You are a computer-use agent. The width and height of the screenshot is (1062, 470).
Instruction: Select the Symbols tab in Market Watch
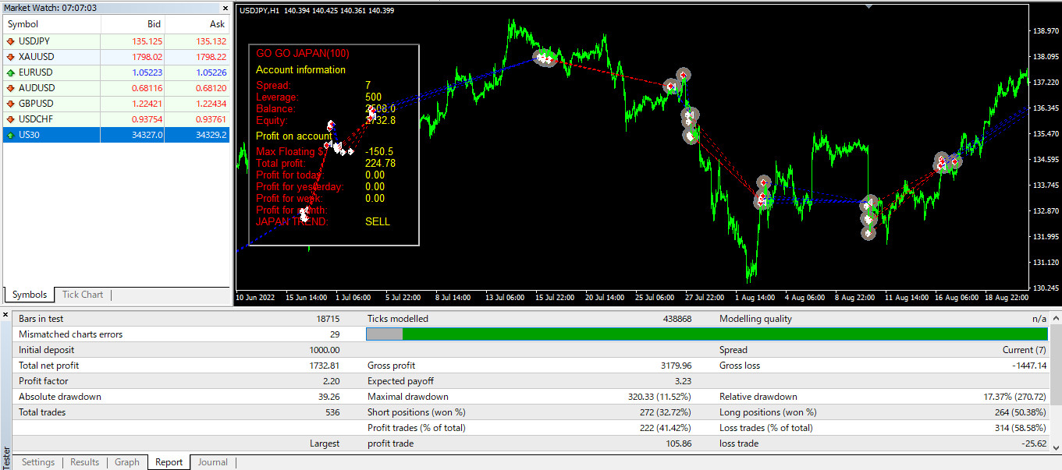pyautogui.click(x=30, y=295)
